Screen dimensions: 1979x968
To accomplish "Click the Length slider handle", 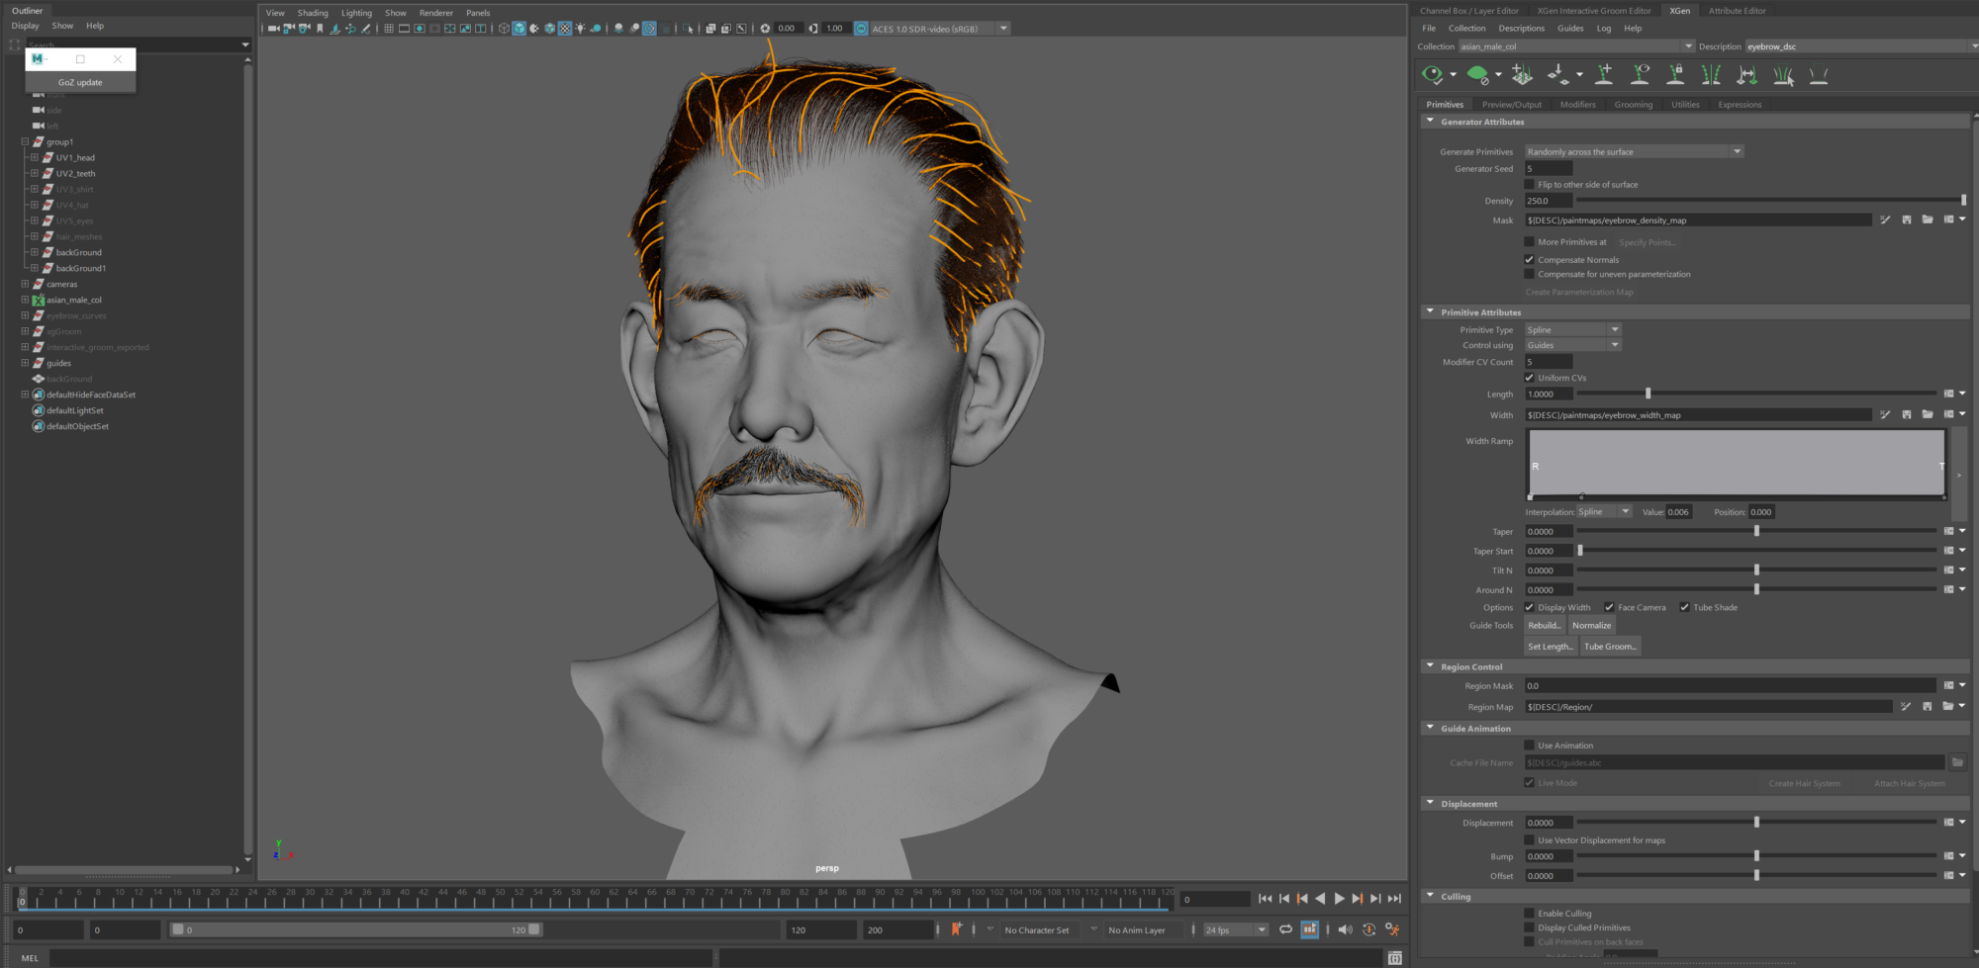I will (x=1648, y=395).
